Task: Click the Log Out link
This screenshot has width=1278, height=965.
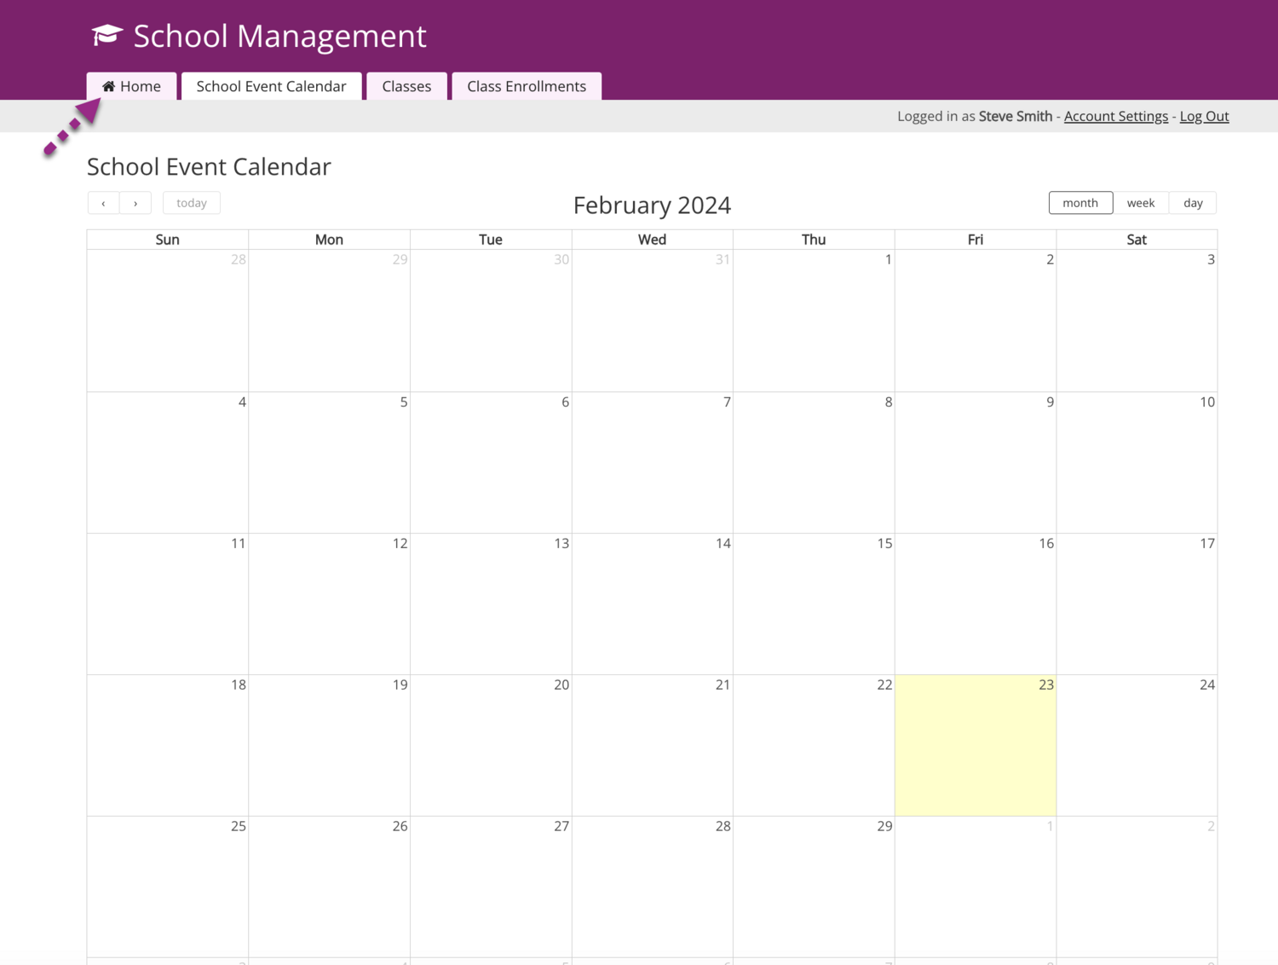Action: pyautogui.click(x=1204, y=116)
